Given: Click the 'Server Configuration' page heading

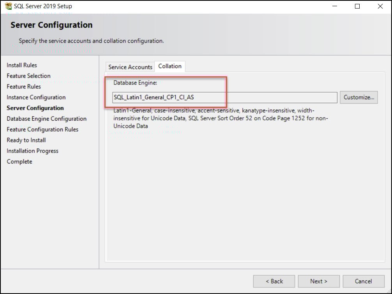Looking at the screenshot, I should coord(51,25).
